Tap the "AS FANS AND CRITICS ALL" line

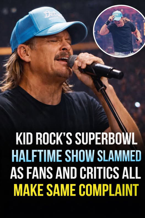click(76, 173)
